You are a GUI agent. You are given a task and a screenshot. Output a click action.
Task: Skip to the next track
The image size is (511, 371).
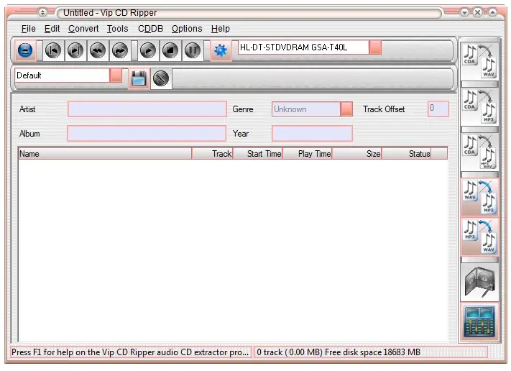(x=75, y=50)
